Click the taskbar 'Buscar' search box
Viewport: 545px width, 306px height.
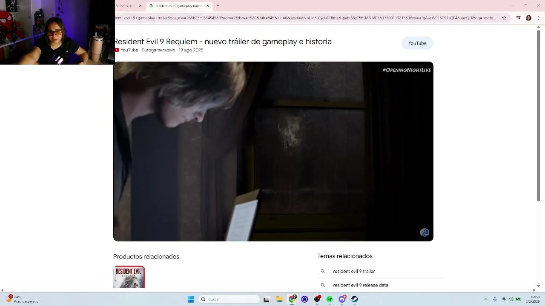(x=230, y=299)
